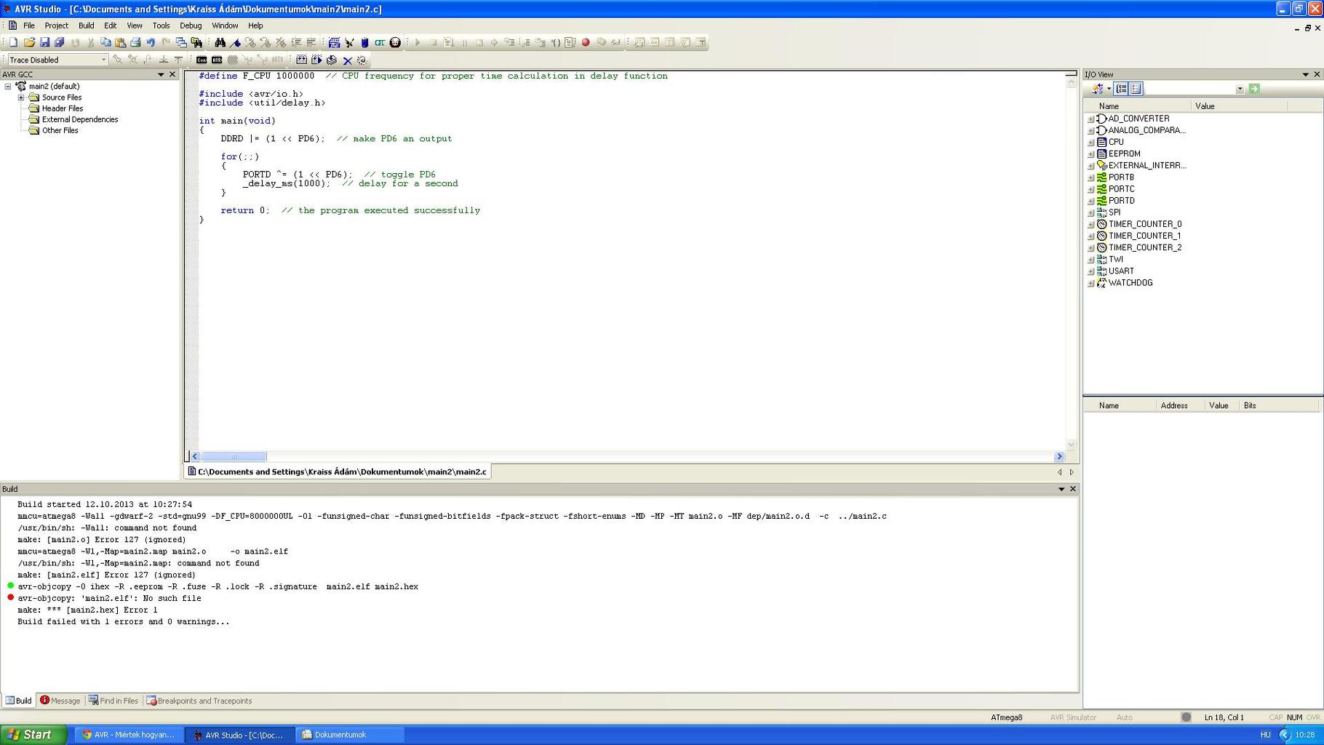Save the file with the floppy disk icon
This screenshot has height=745, width=1324.
pyautogui.click(x=44, y=43)
